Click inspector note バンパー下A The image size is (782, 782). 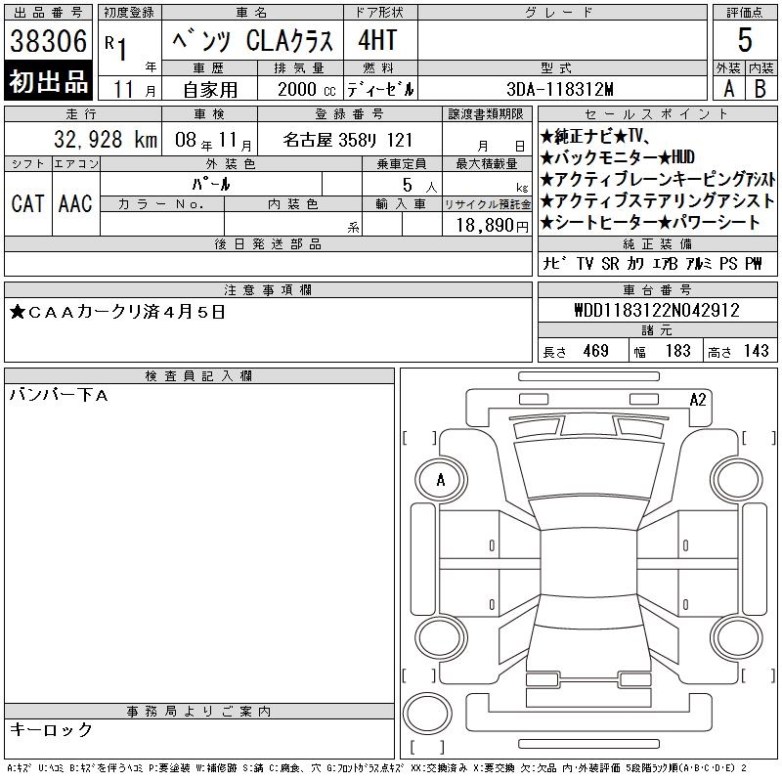pyautogui.click(x=59, y=395)
